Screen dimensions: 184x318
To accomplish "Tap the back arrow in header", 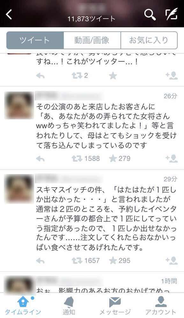I will [9, 15].
